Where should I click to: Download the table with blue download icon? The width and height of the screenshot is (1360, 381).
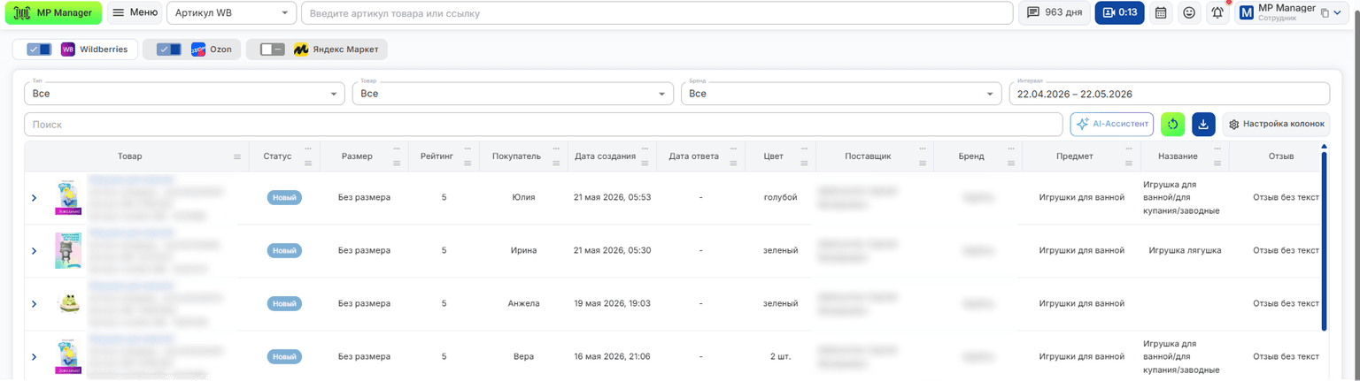click(1203, 125)
